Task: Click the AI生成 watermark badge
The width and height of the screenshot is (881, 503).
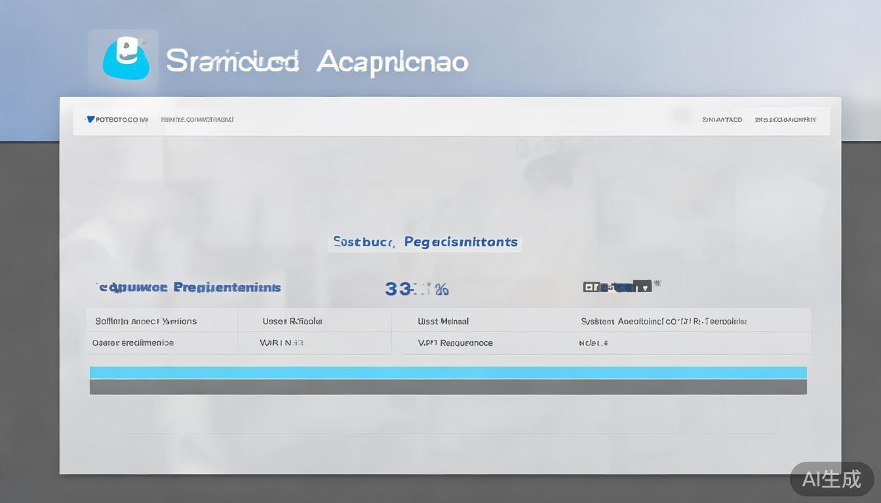Action: (831, 479)
